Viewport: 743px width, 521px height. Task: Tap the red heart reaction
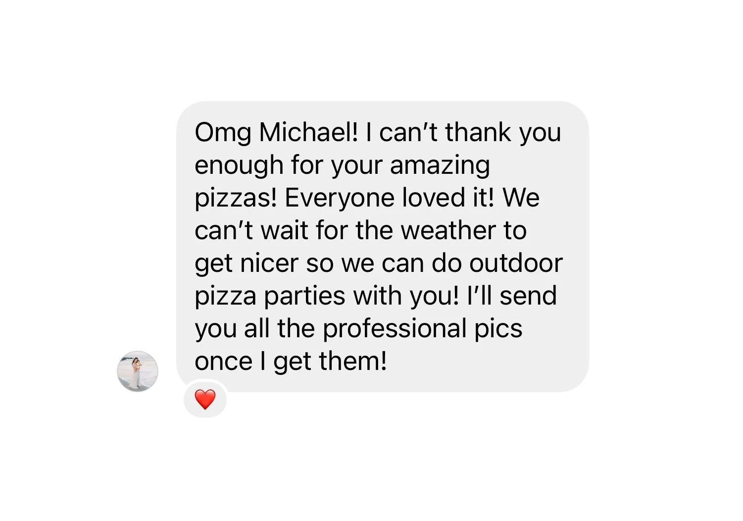[205, 399]
